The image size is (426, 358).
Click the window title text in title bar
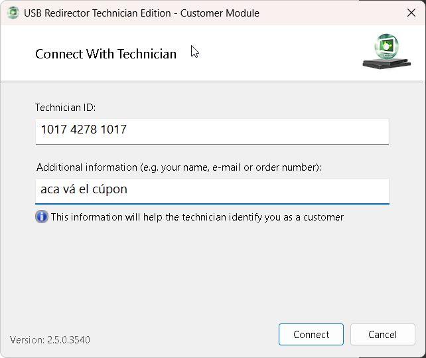click(141, 13)
